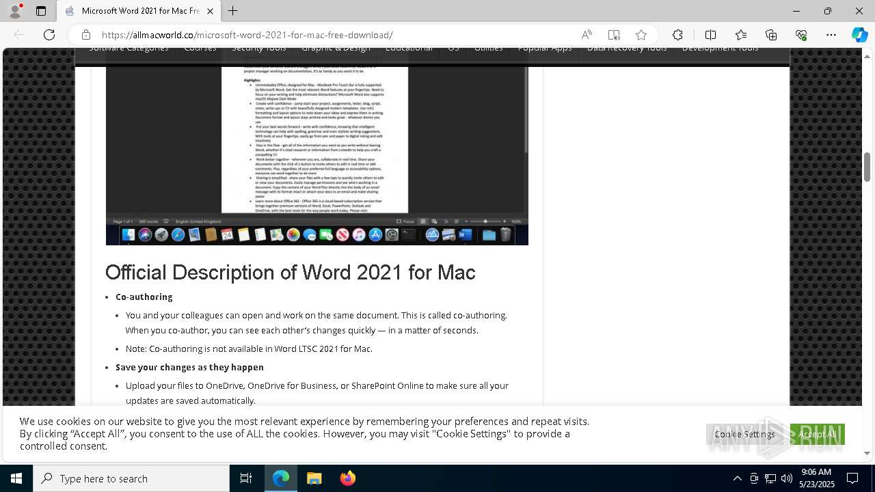Open the Extensions puzzle icon
The image size is (875, 492).
677,35
